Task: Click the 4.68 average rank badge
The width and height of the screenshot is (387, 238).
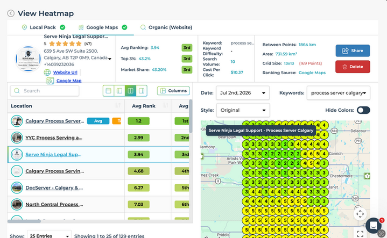Action: [x=138, y=171]
